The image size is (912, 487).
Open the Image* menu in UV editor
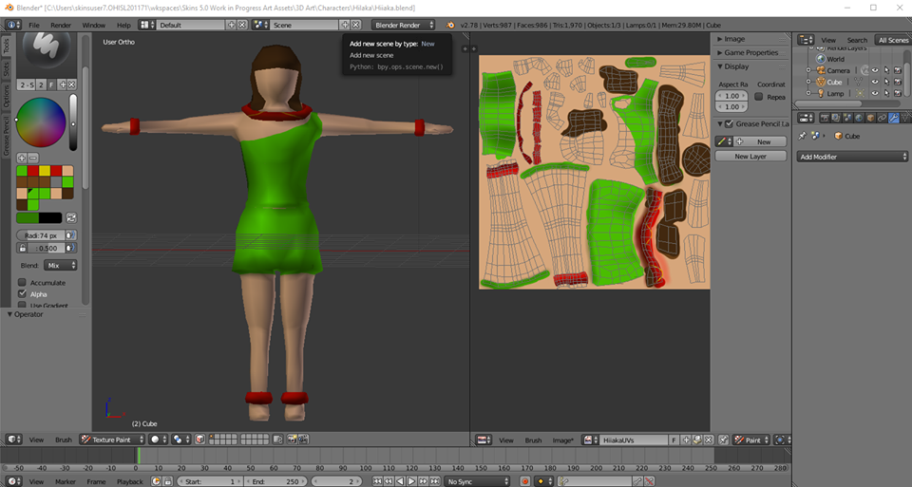coord(563,440)
